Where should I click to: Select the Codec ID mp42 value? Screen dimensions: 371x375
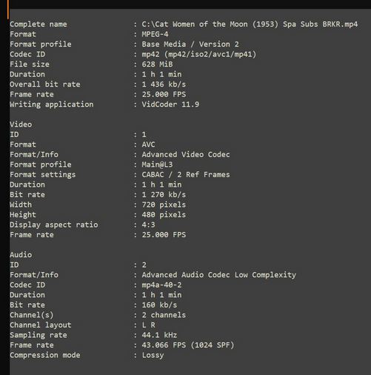tap(199, 54)
